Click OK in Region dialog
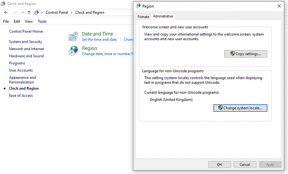This screenshot has height=174, width=288. point(220,164)
